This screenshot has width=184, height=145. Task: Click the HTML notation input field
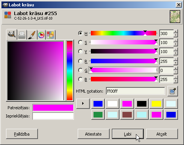point(136,91)
